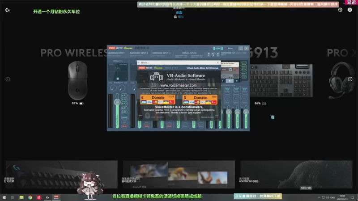
Task: Click the last master section fader knob
Action: coord(246,112)
